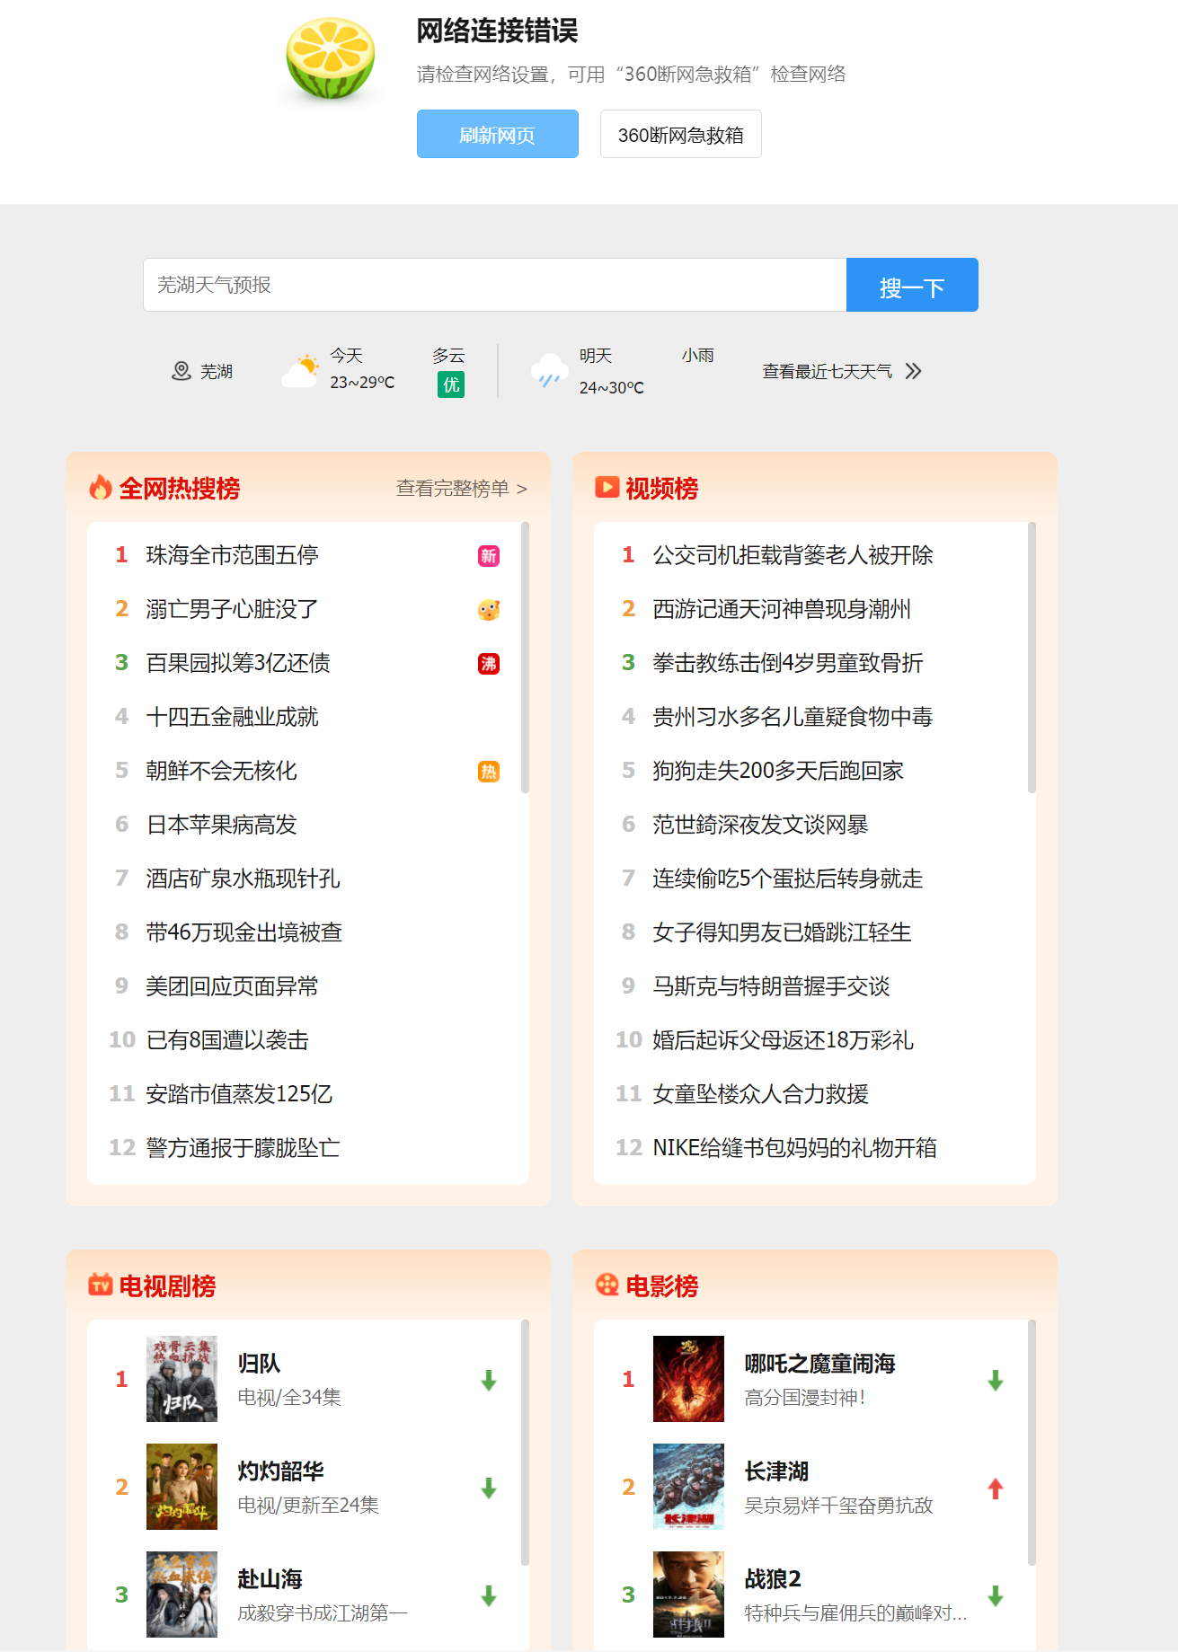The width and height of the screenshot is (1178, 1652).
Task: Click the double chevron after 查看最近七天天气
Action: 914,371
